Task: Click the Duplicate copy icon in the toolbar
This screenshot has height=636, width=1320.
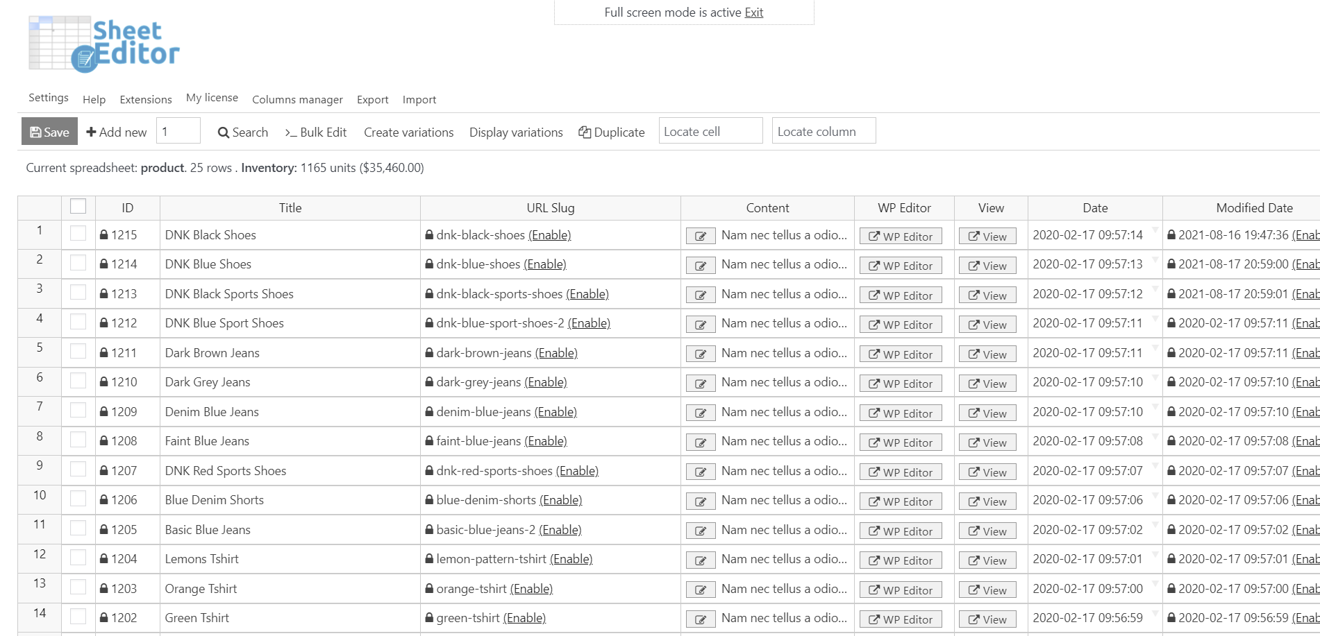Action: pos(585,132)
